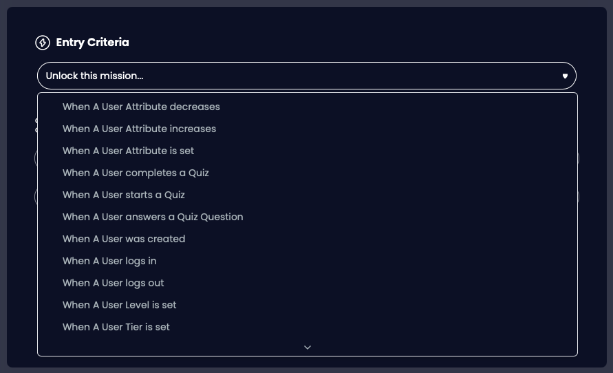Pick 'When A User Tier is set'
Image resolution: width=613 pixels, height=373 pixels.
coord(116,327)
